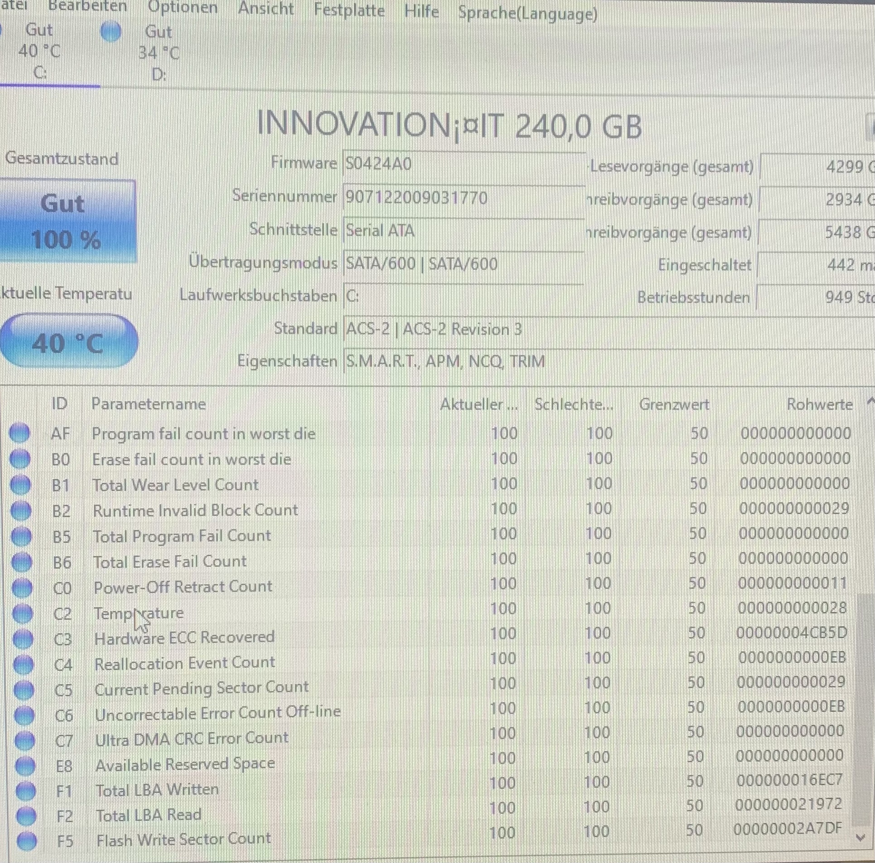Screen dimensions: 875x863
Task: Open the Hilfe menu
Action: point(421,10)
